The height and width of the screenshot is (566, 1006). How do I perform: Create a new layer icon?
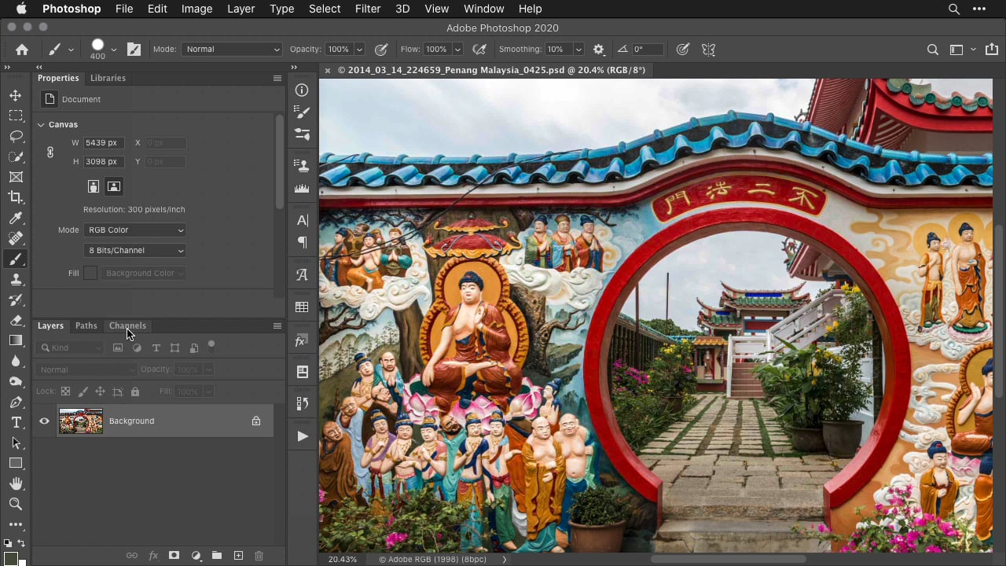pyautogui.click(x=238, y=556)
